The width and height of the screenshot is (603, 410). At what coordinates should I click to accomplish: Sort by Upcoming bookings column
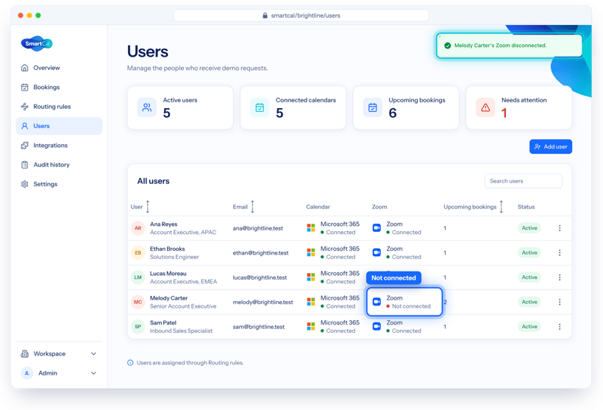[x=501, y=207]
